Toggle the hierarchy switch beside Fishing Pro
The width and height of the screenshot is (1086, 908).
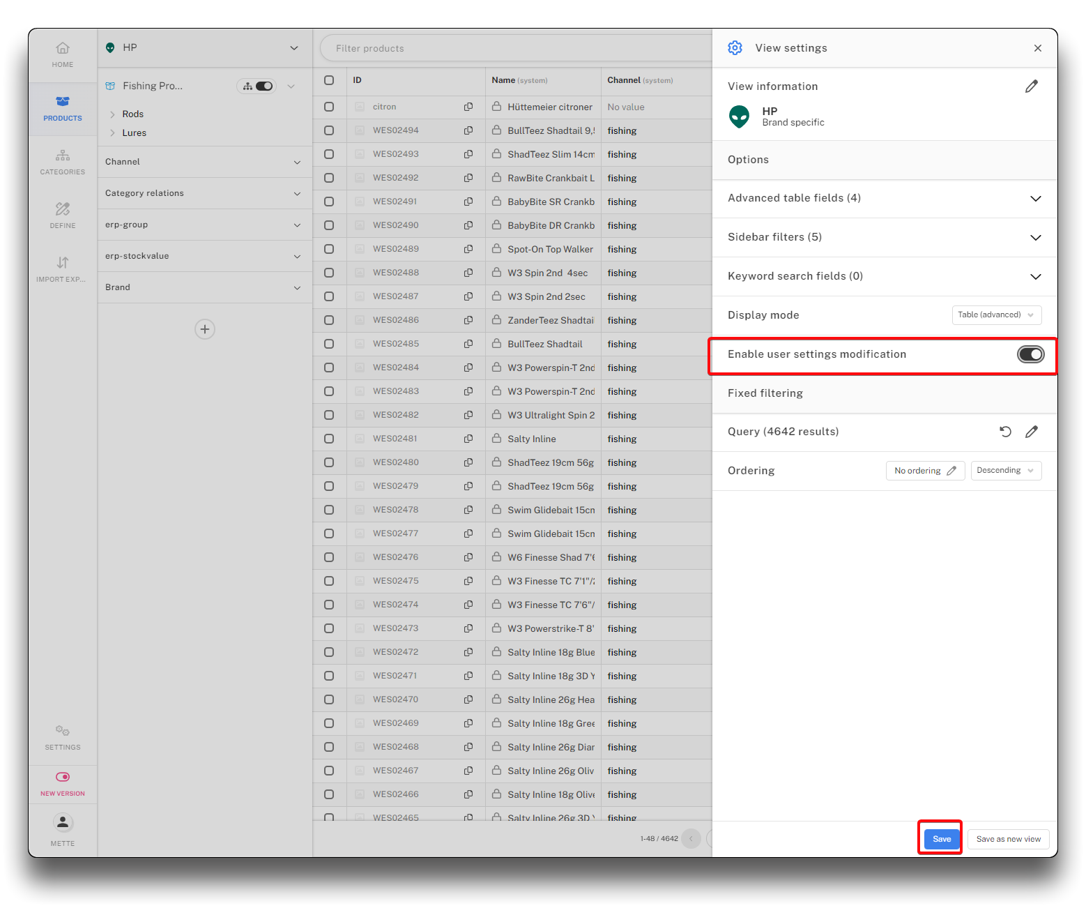(257, 86)
